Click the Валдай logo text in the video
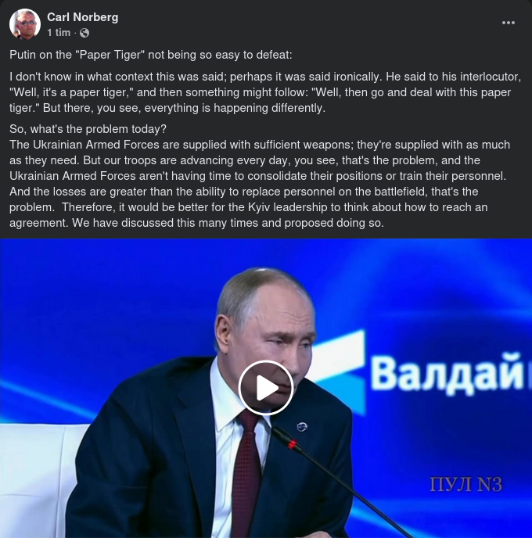The width and height of the screenshot is (532, 538). point(451,373)
